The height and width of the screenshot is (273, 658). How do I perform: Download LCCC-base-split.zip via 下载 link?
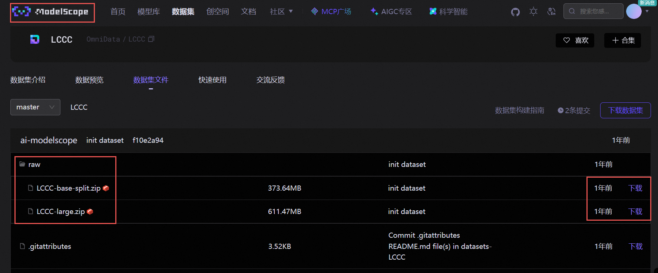pos(635,188)
